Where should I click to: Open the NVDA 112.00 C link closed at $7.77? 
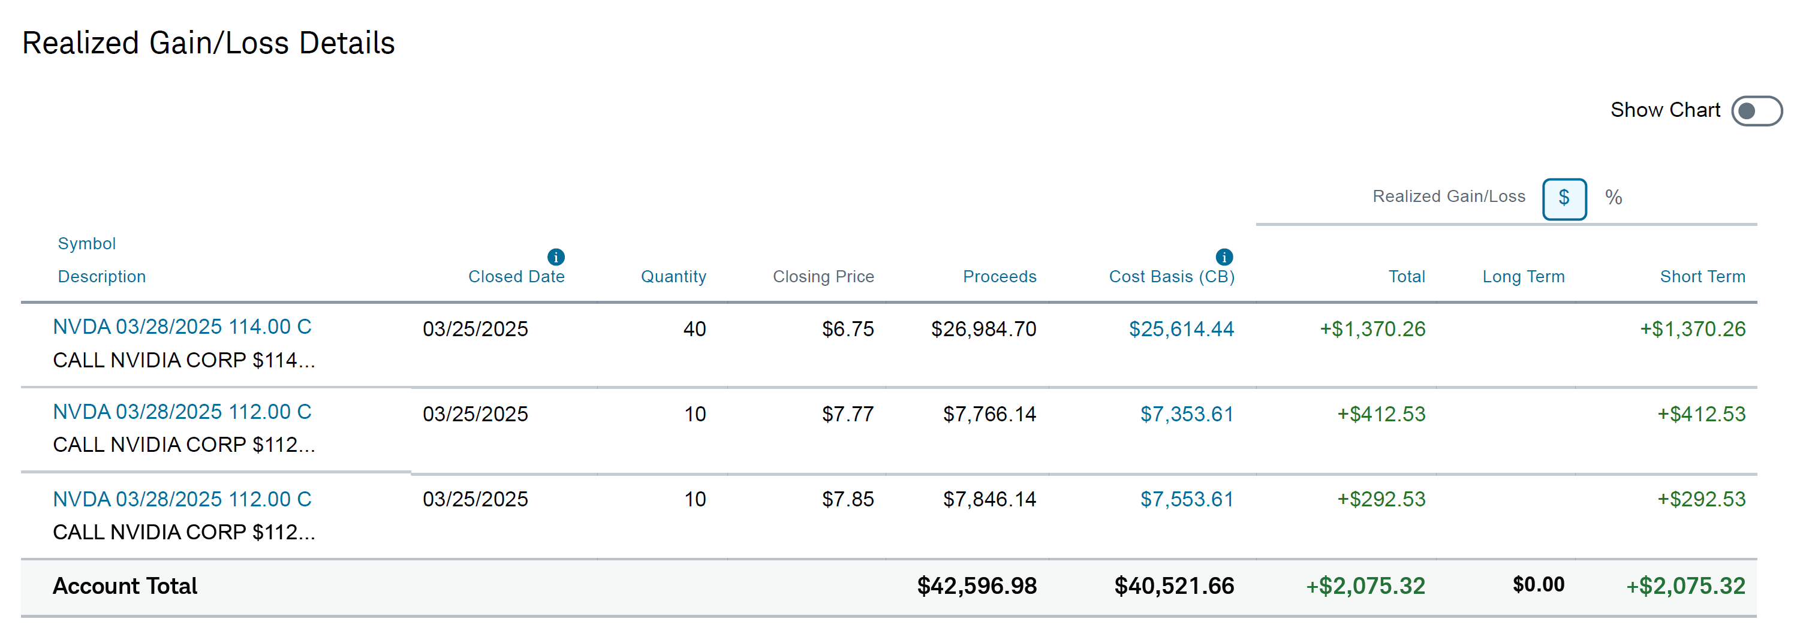[x=182, y=411]
